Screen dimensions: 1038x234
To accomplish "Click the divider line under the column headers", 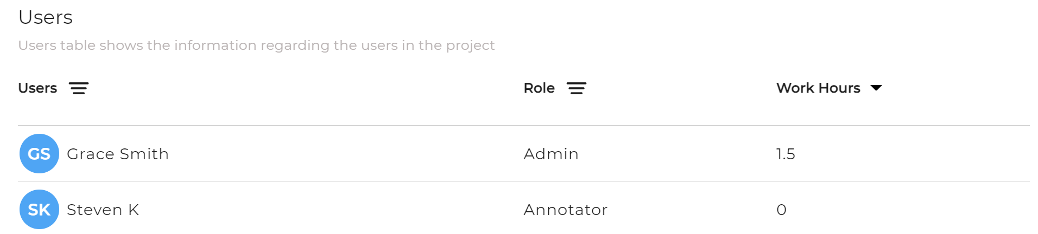I will coord(524,125).
